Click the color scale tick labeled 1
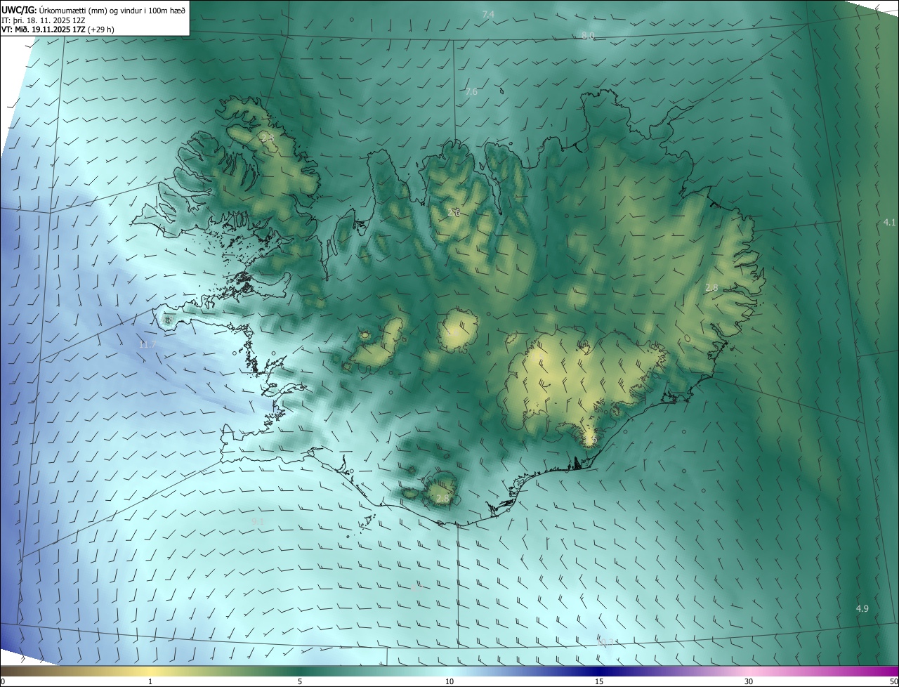 click(x=150, y=682)
